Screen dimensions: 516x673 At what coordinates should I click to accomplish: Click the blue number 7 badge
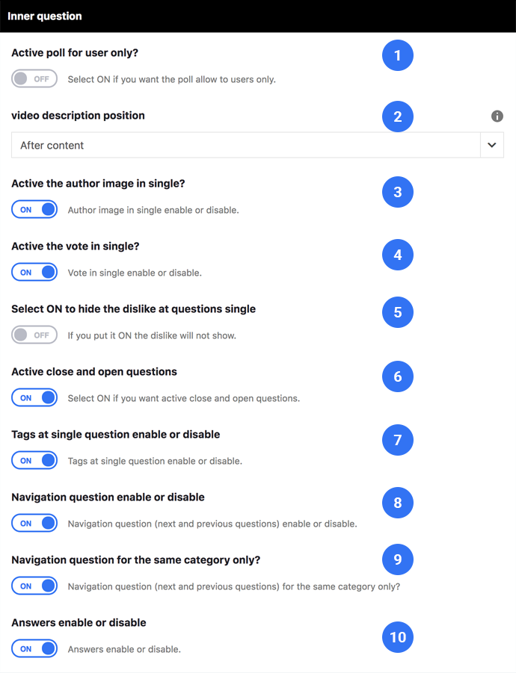click(x=397, y=440)
